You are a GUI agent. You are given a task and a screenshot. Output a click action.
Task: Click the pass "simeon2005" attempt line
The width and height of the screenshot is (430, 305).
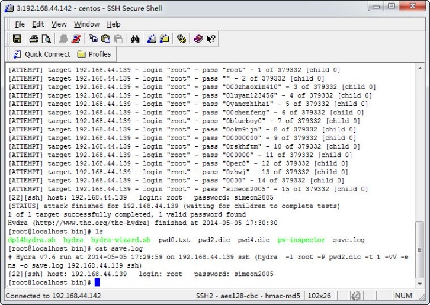pos(188,189)
